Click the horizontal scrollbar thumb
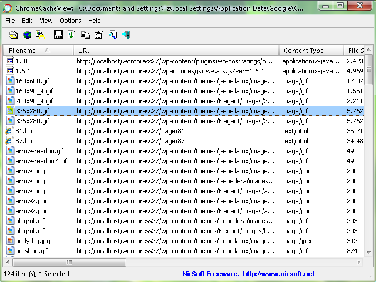Image resolution: width=376 pixels, height=282 pixels. [69, 262]
